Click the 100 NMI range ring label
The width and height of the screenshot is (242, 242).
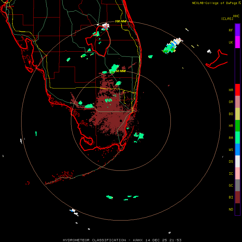point(121,21)
